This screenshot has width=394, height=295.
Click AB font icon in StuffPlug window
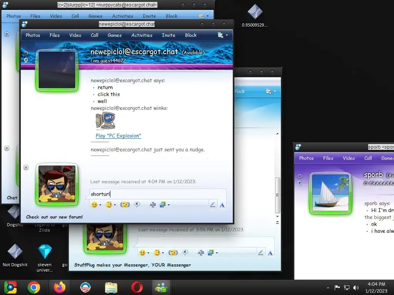click(201, 253)
